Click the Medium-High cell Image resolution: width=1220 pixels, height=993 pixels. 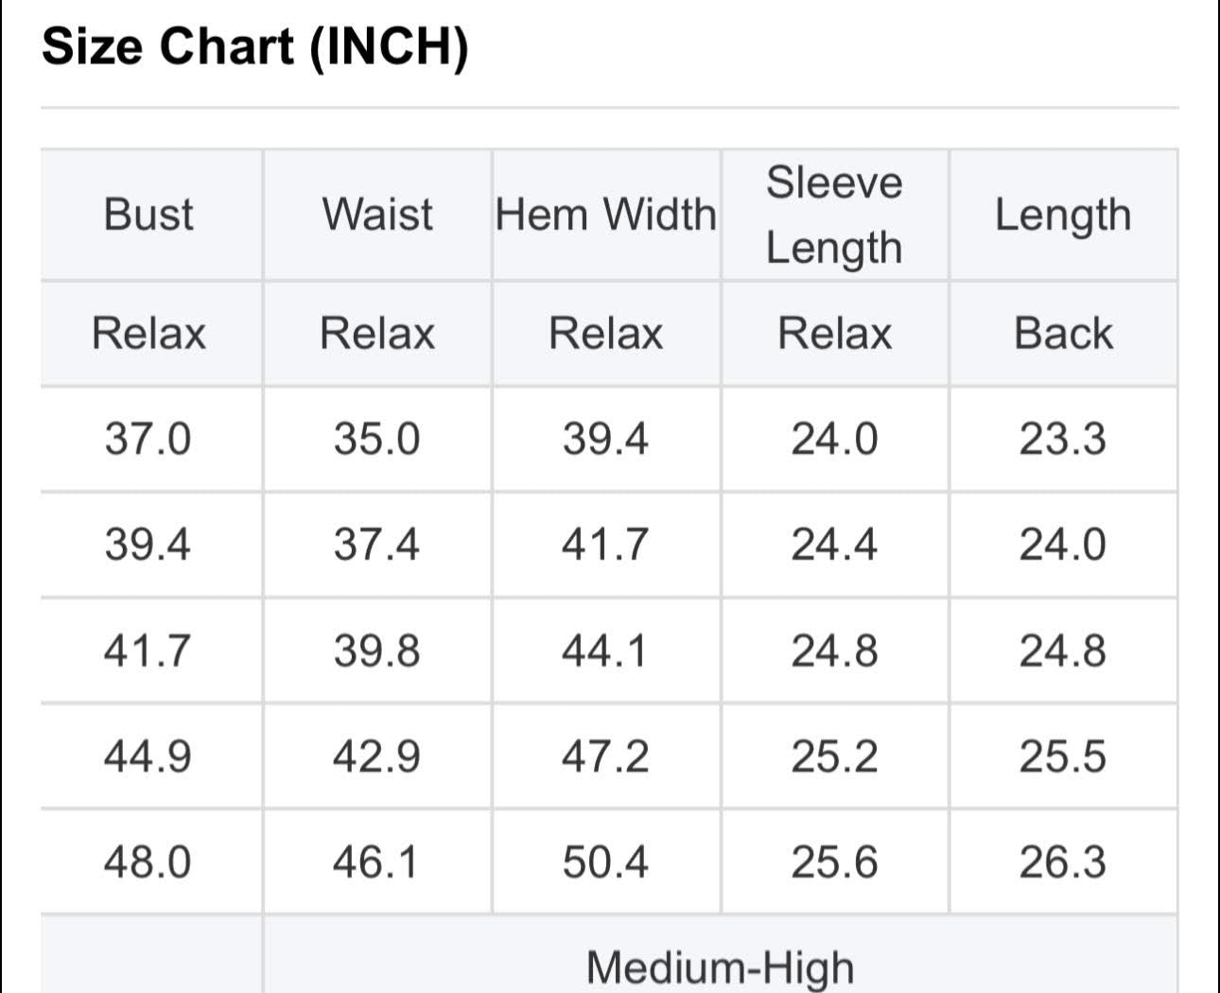click(721, 955)
